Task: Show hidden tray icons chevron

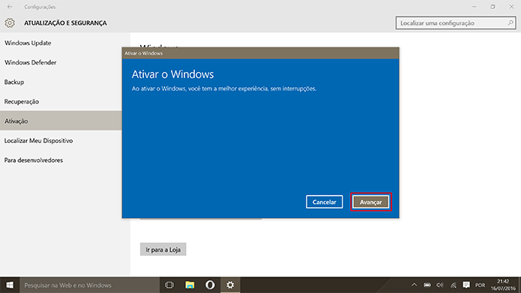Action: 414,285
